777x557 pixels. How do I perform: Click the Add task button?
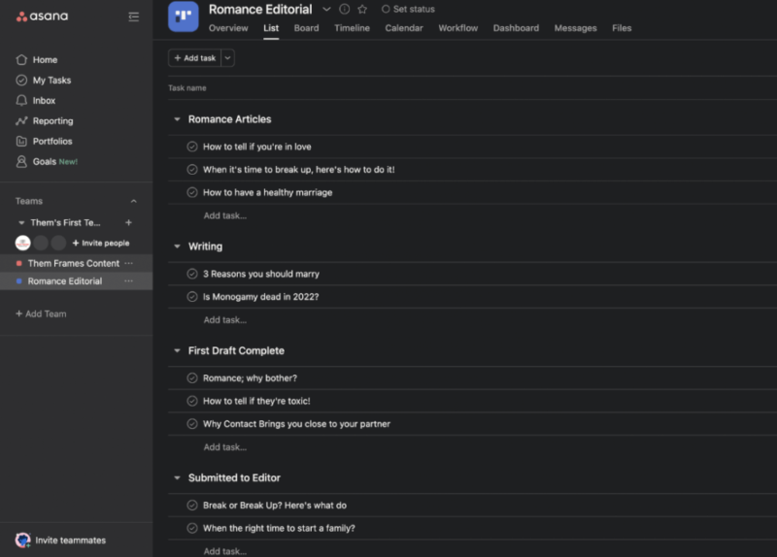(194, 58)
